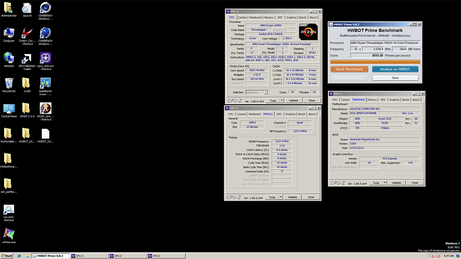Expand the Tools arrow in the memory CPU-Z window
The width and height of the screenshot is (461, 259).
click(x=281, y=197)
